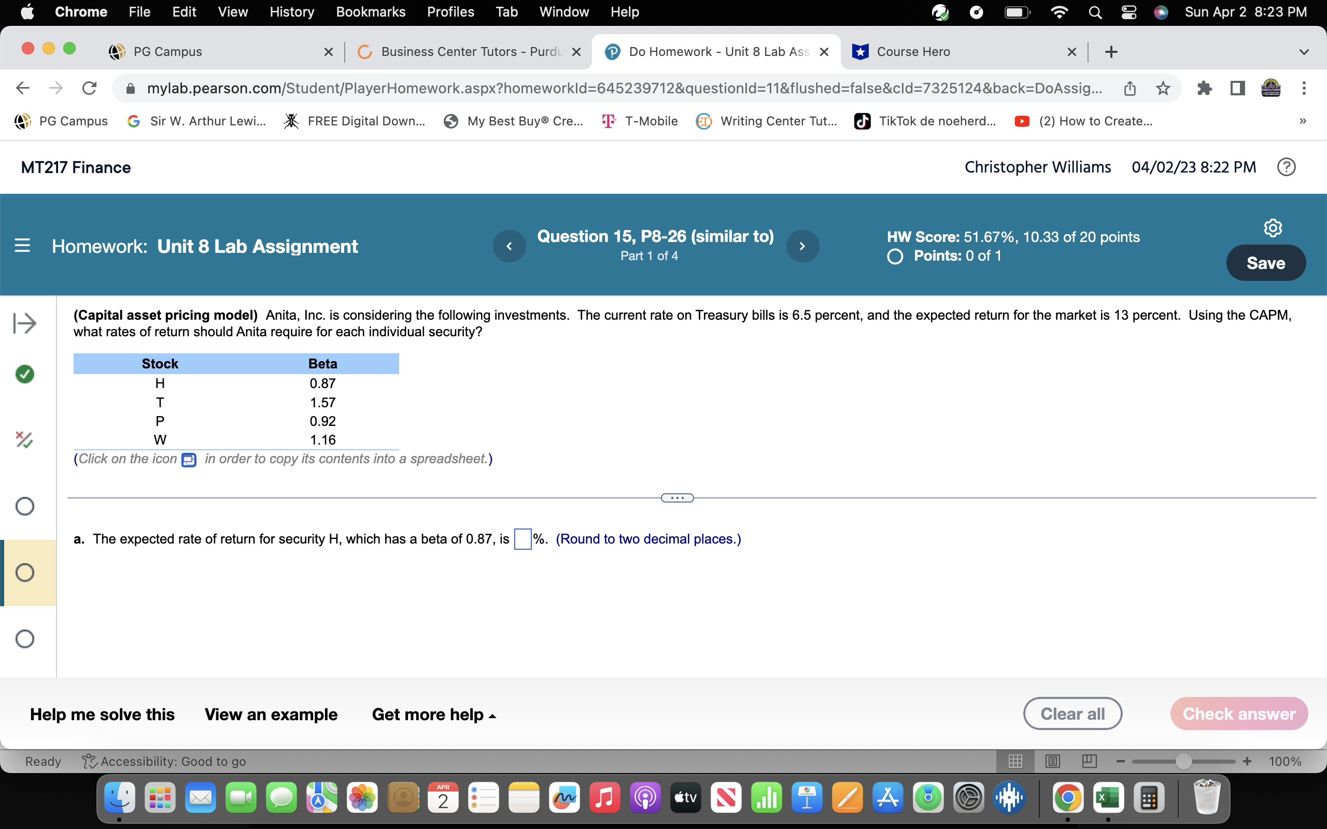Open the Bookmarks menu in the menu bar

coord(371,11)
